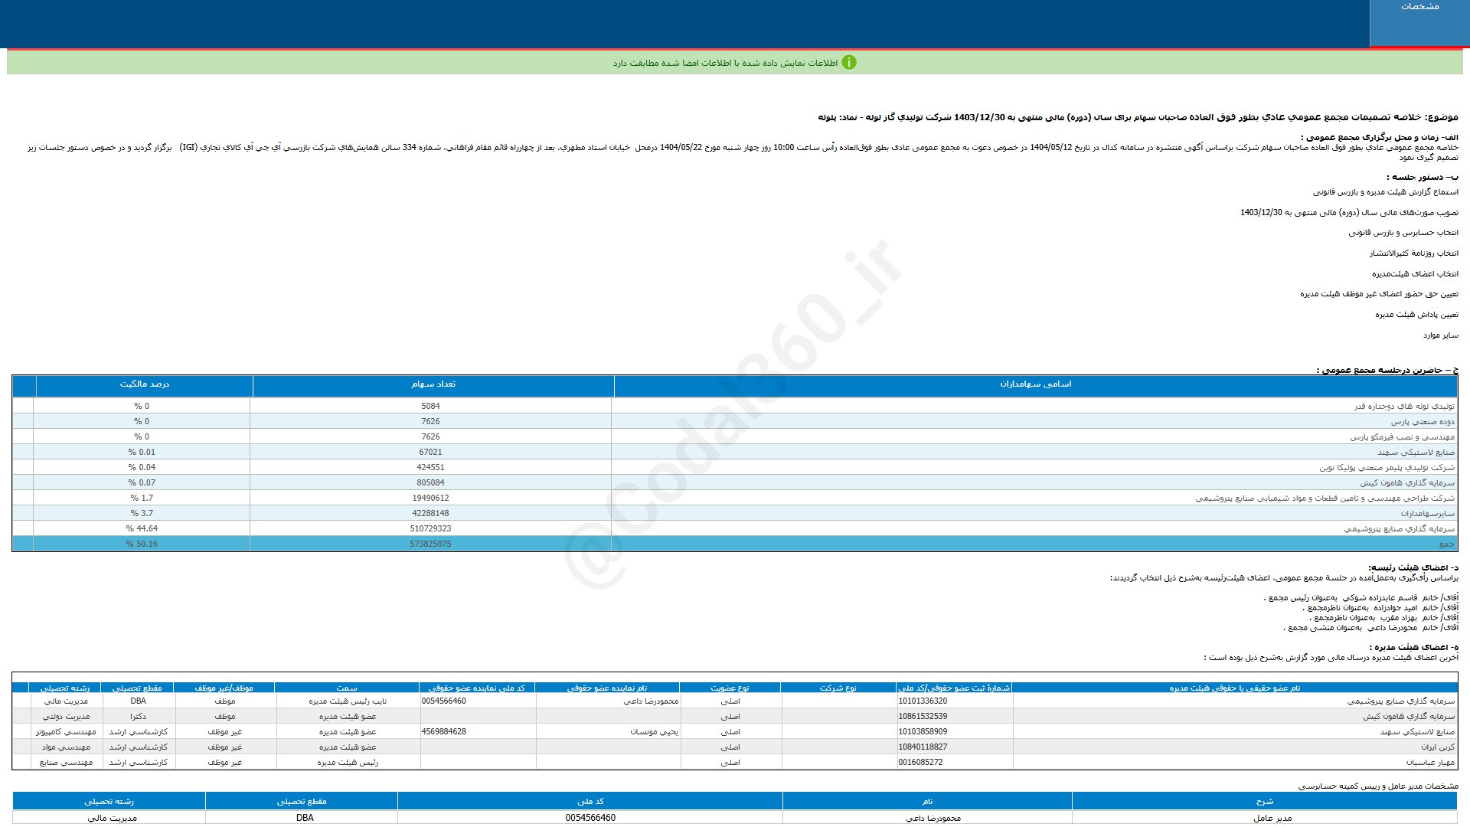Click total share count 573825075
This screenshot has height=827, width=1470.
(x=430, y=544)
